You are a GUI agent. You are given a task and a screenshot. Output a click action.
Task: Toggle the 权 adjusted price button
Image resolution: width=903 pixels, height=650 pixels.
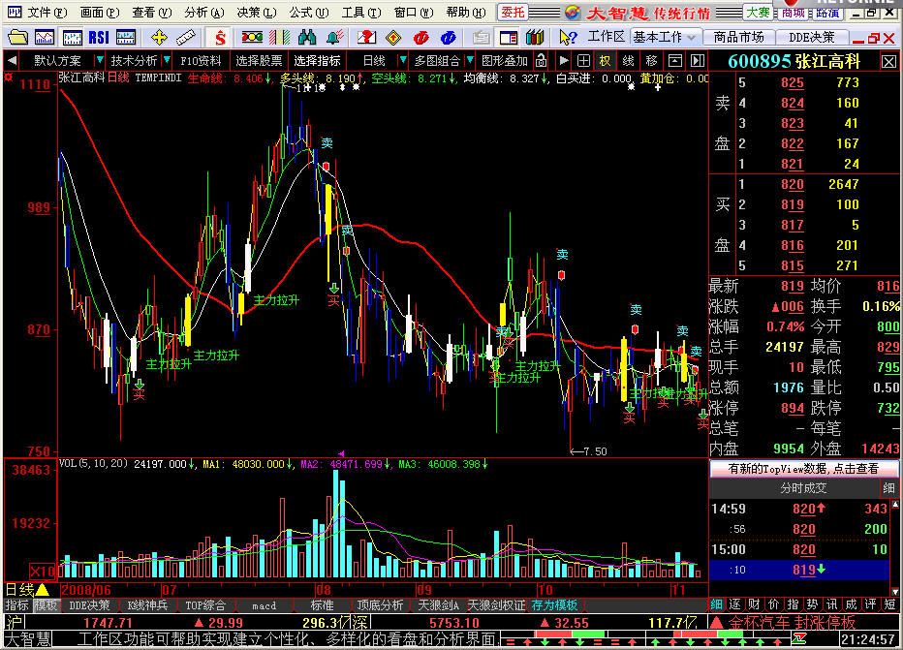click(605, 60)
